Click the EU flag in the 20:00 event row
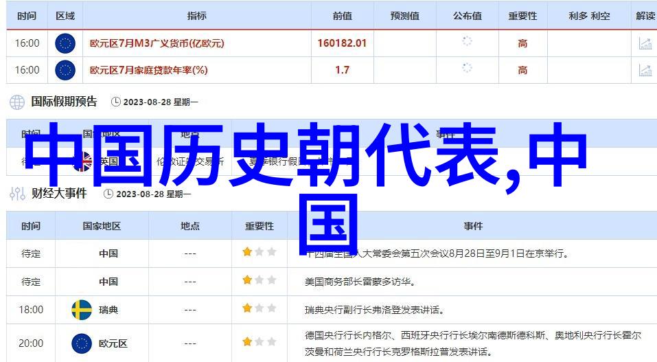657x362 pixels. click(x=82, y=343)
